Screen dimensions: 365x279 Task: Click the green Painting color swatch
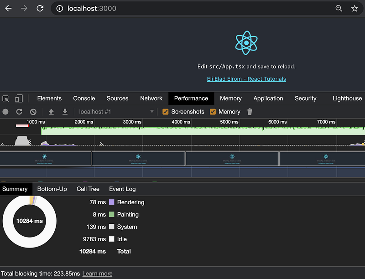(x=112, y=214)
